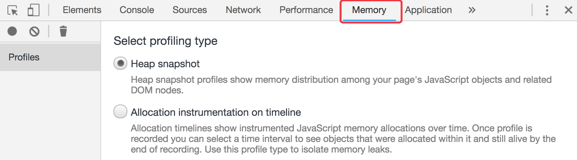
Task: Click the clear all profiles icon
Action: click(x=34, y=31)
